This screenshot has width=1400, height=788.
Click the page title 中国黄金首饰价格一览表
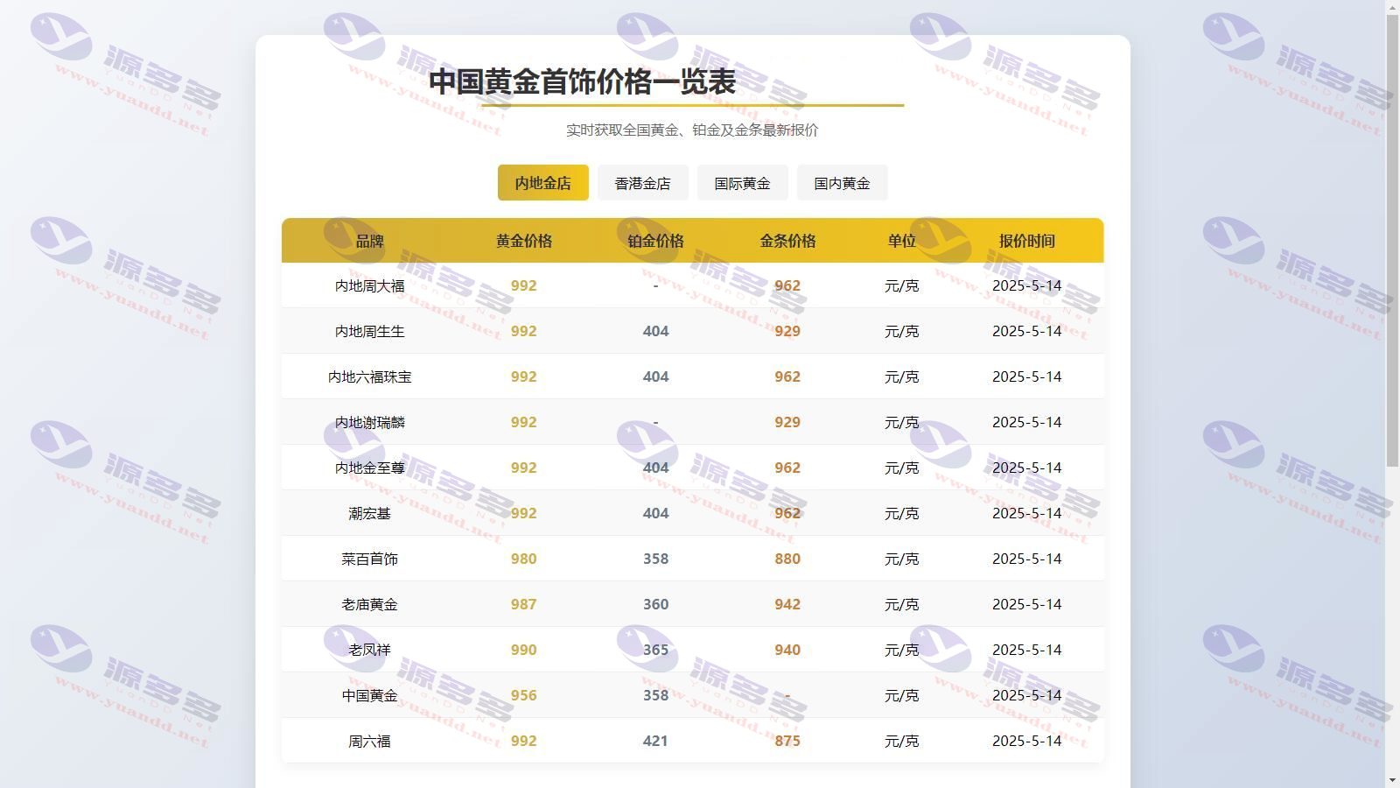pos(582,81)
